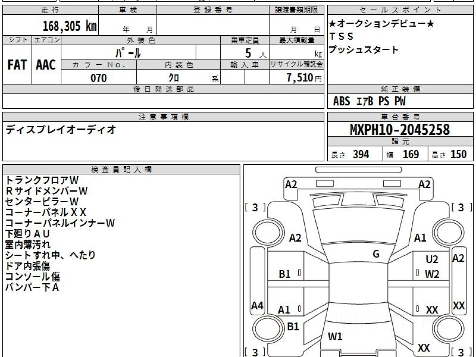Select the クロ interior color value
The width and height of the screenshot is (476, 357).
(x=174, y=78)
